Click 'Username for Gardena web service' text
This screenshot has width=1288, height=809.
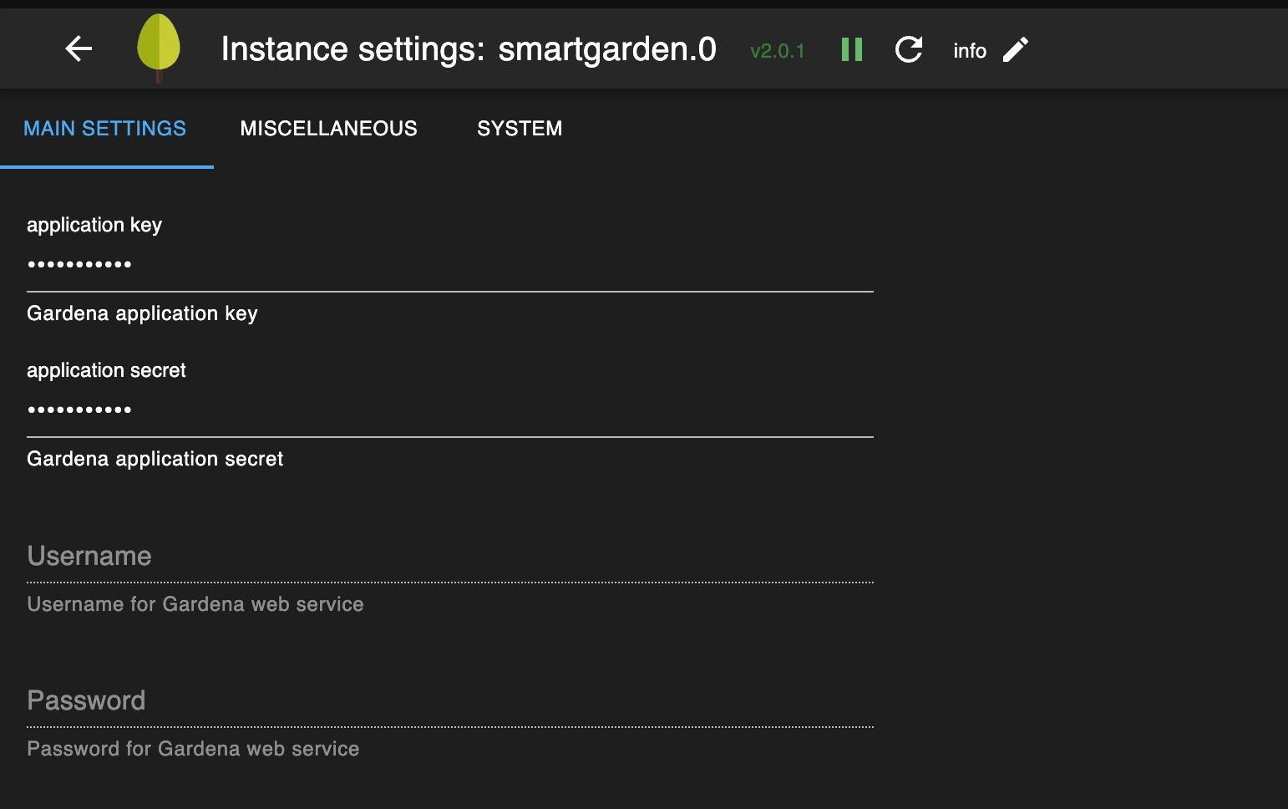point(195,604)
